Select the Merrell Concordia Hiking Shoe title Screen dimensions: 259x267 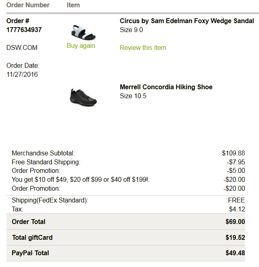pos(166,87)
